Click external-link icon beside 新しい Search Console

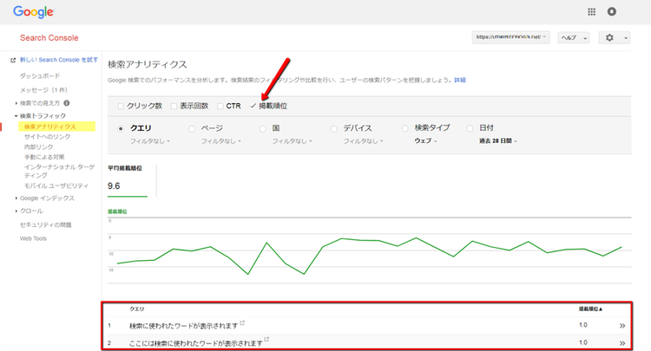pyautogui.click(x=13, y=60)
